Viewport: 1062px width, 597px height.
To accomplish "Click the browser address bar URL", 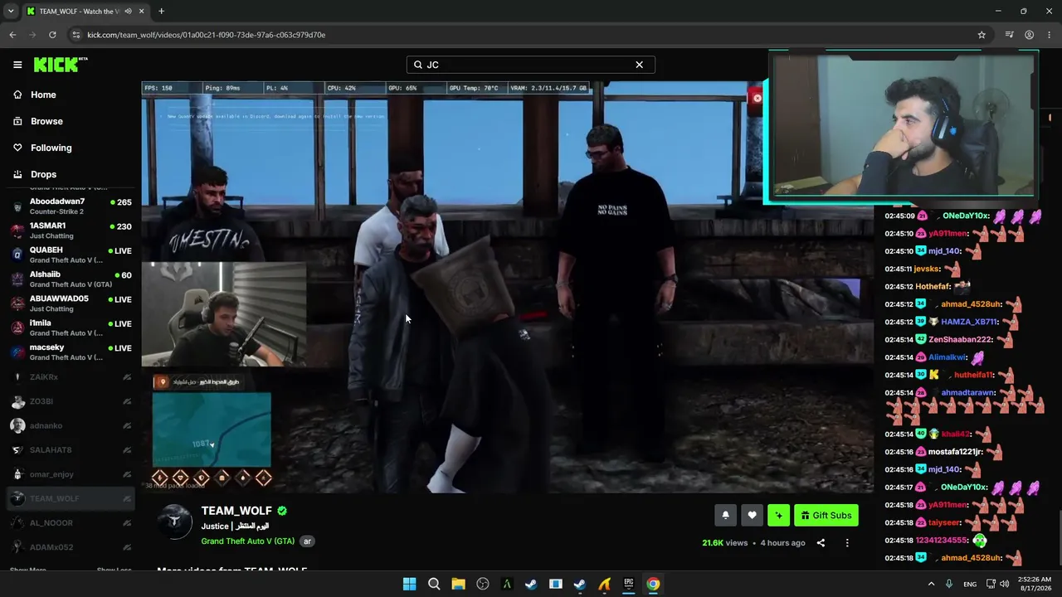I will click(x=206, y=35).
